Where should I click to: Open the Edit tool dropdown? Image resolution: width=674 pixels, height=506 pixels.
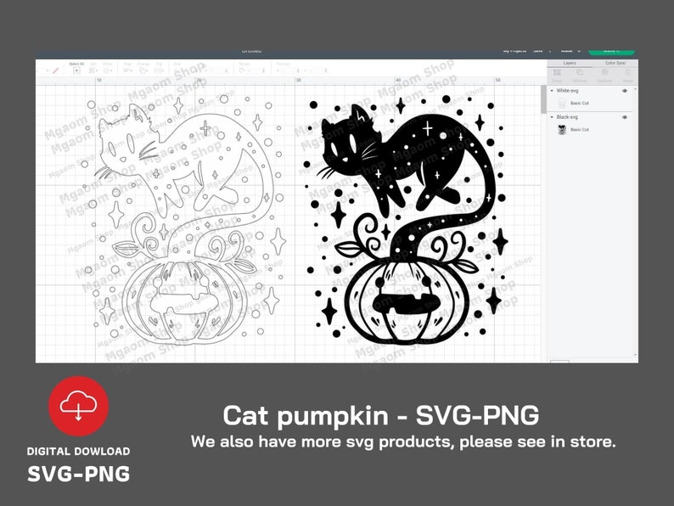tap(93, 70)
